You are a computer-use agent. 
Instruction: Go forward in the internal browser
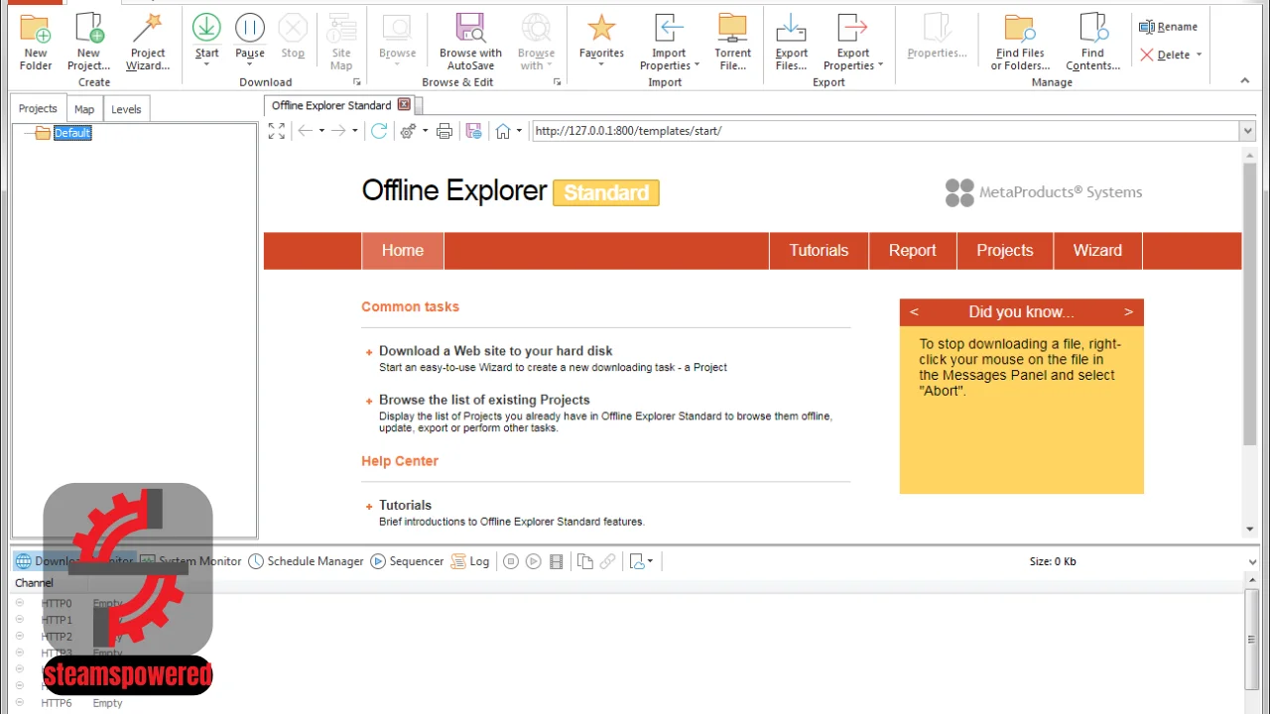point(338,131)
